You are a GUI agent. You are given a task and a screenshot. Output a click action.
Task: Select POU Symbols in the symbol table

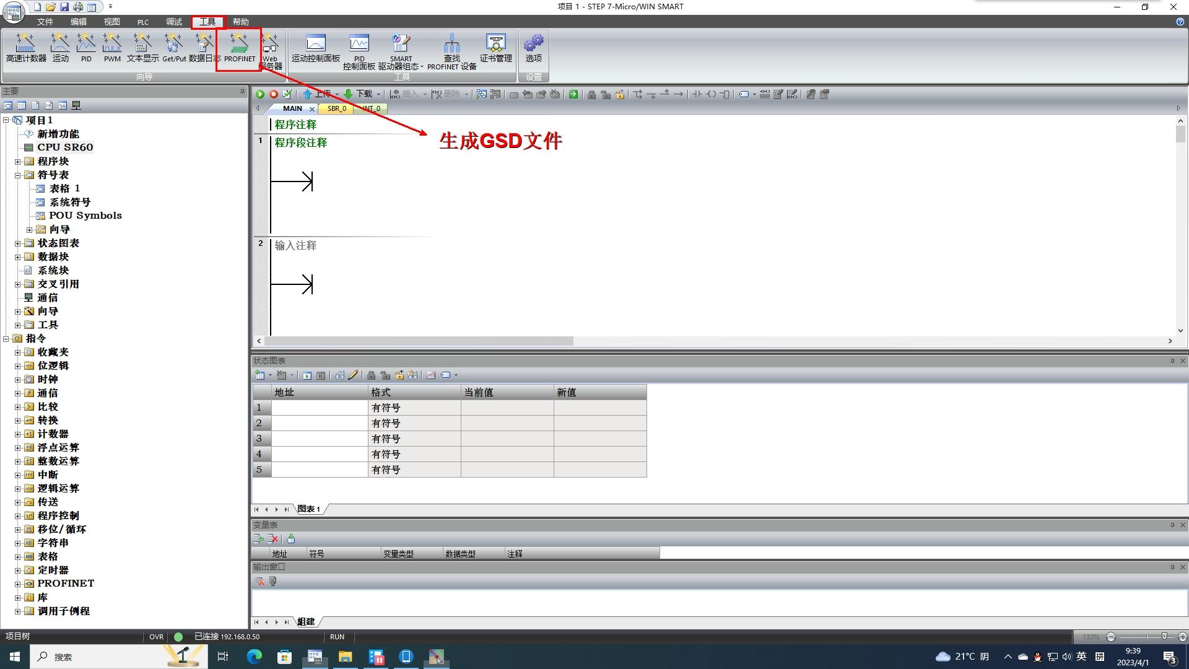tap(85, 216)
